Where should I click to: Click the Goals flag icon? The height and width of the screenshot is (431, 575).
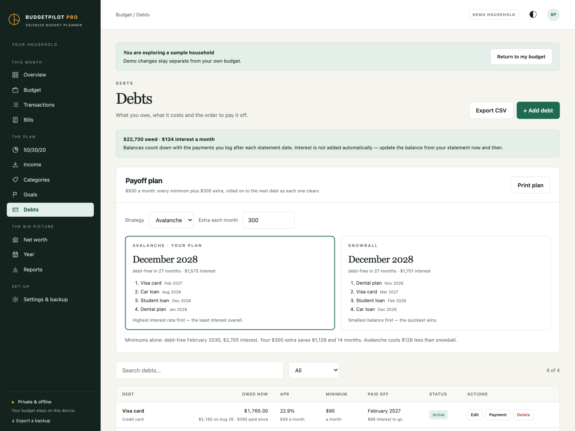click(15, 195)
